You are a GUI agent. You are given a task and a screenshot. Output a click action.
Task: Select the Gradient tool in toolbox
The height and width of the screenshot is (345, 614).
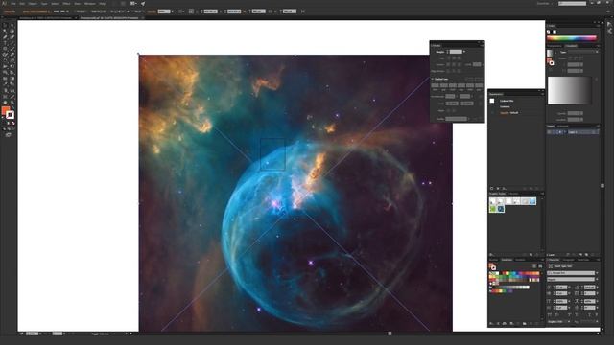click(x=12, y=79)
